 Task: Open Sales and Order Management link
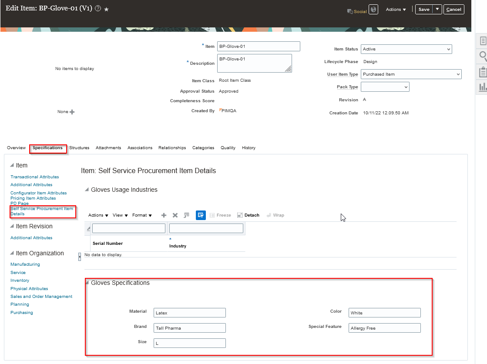pos(41,296)
